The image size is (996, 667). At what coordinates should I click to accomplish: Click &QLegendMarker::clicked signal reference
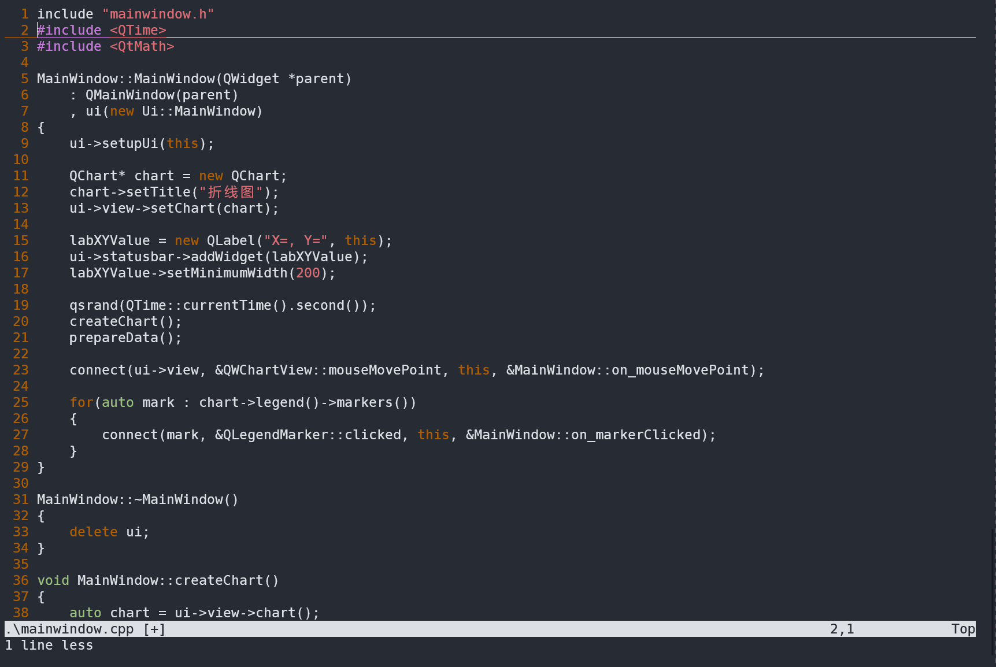click(x=308, y=435)
